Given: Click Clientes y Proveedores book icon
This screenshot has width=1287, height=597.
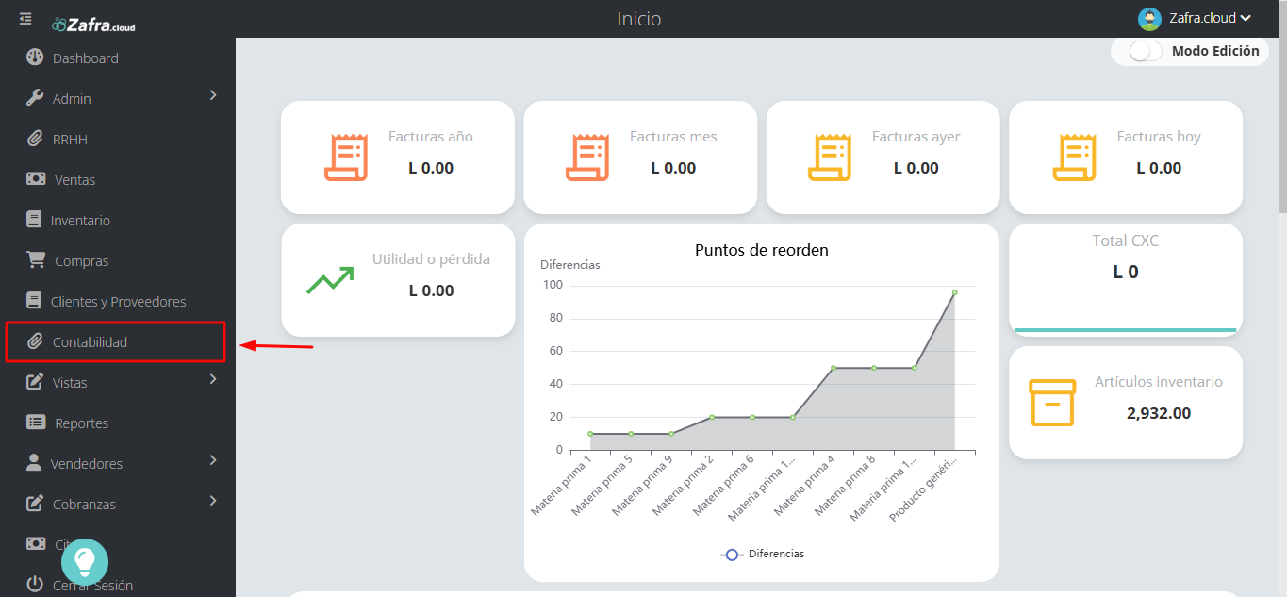Looking at the screenshot, I should coord(34,301).
